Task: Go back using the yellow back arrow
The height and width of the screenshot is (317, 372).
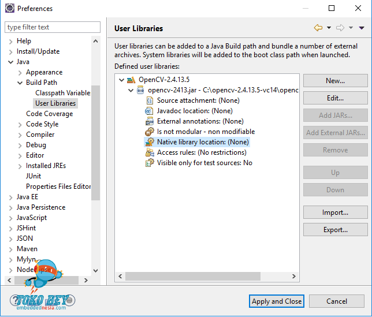Action: pos(318,28)
